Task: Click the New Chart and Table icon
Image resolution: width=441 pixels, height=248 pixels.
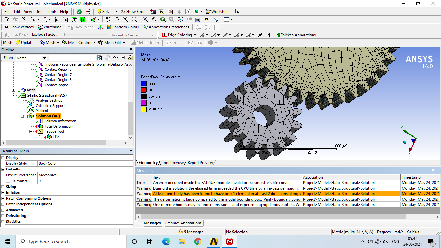Action: [170, 12]
